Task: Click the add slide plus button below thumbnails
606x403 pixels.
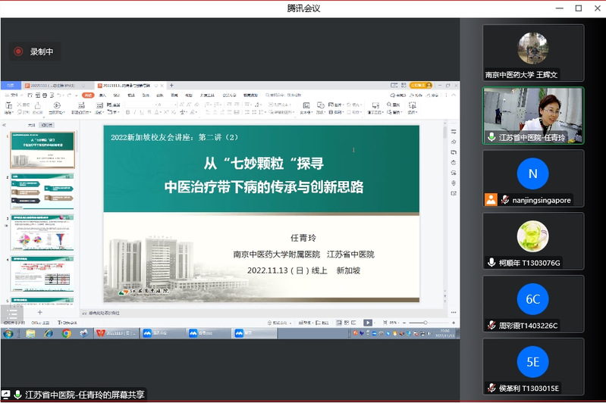Action: tap(40, 312)
